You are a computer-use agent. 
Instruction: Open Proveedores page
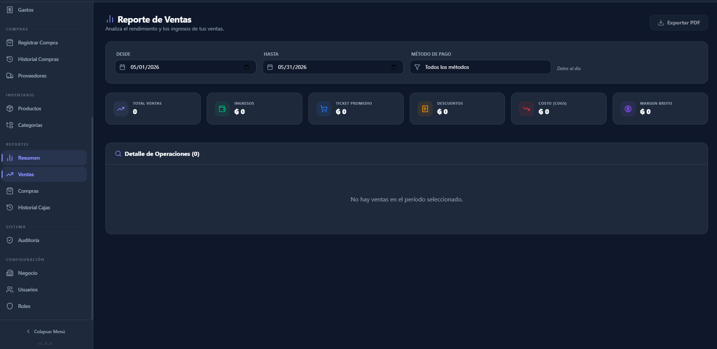tap(44, 76)
